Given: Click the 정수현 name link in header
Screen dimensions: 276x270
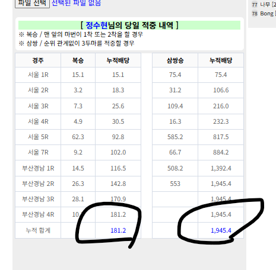Looking at the screenshot, I should (97, 25).
